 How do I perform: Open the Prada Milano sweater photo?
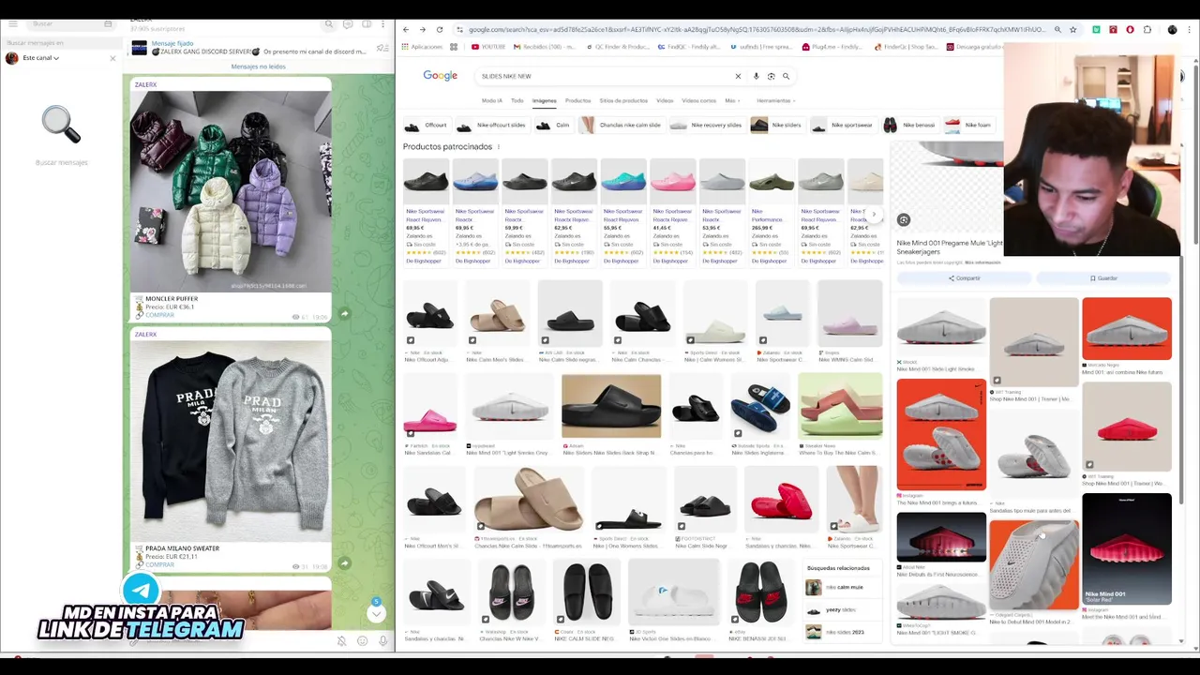point(231,441)
